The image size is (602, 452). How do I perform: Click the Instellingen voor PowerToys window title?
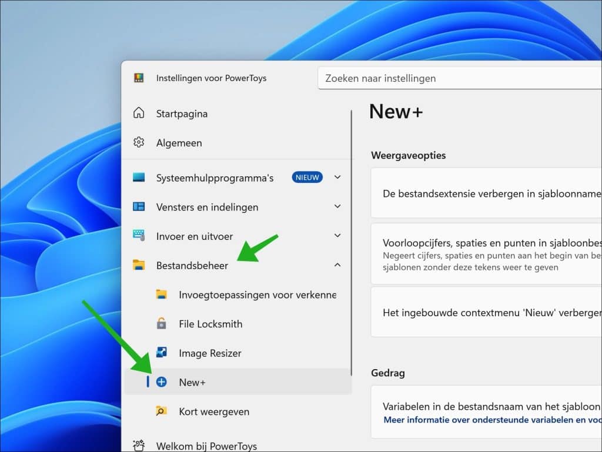tap(211, 78)
